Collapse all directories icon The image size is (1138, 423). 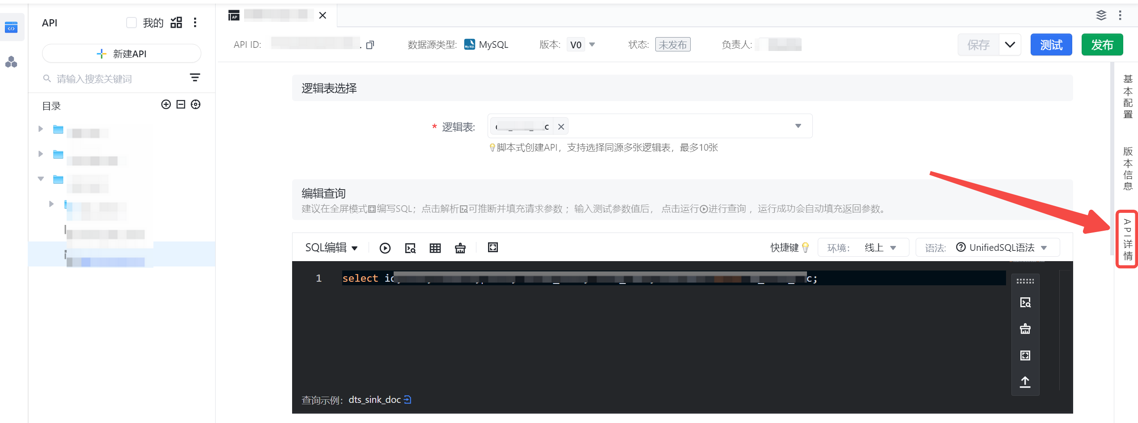click(181, 105)
